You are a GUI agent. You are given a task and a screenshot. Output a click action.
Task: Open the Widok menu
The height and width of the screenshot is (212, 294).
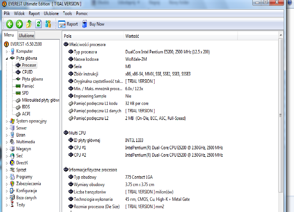coord(19,13)
